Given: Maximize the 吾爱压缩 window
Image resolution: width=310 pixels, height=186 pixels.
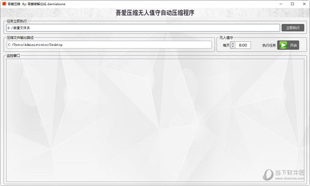Looking at the screenshot, I should point(292,4).
